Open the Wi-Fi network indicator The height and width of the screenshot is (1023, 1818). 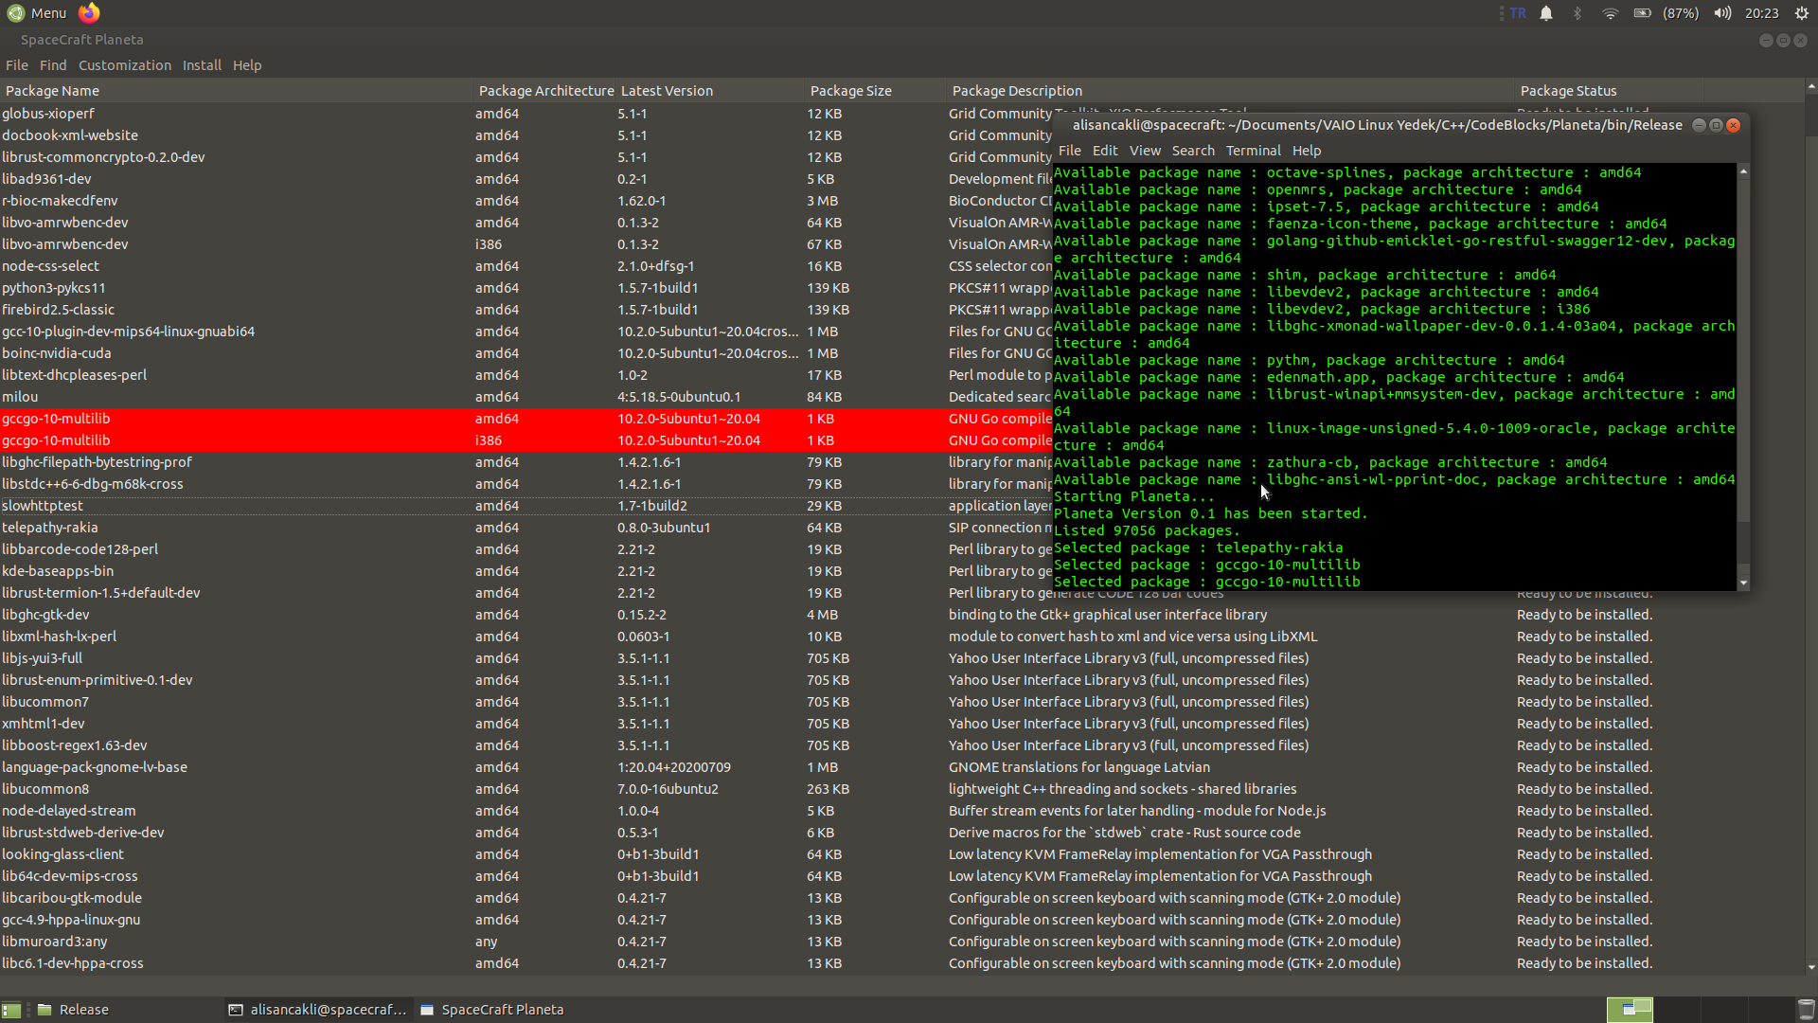tap(1610, 13)
